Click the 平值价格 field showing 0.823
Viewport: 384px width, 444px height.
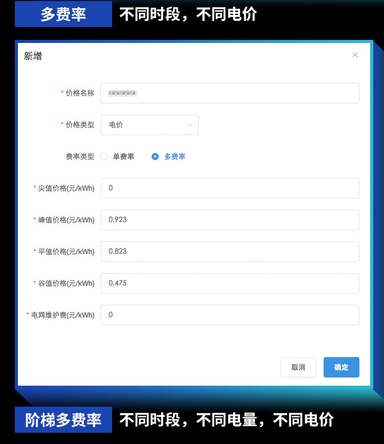229,252
